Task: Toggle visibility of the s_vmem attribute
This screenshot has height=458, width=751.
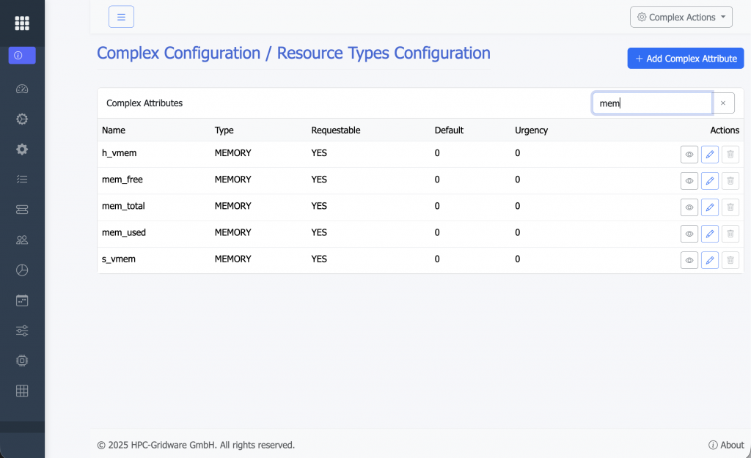Action: pos(689,260)
